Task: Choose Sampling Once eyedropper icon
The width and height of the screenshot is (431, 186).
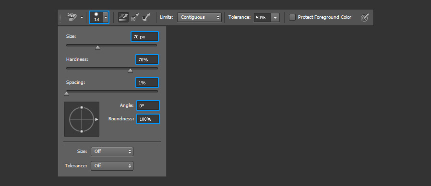Action: click(135, 18)
